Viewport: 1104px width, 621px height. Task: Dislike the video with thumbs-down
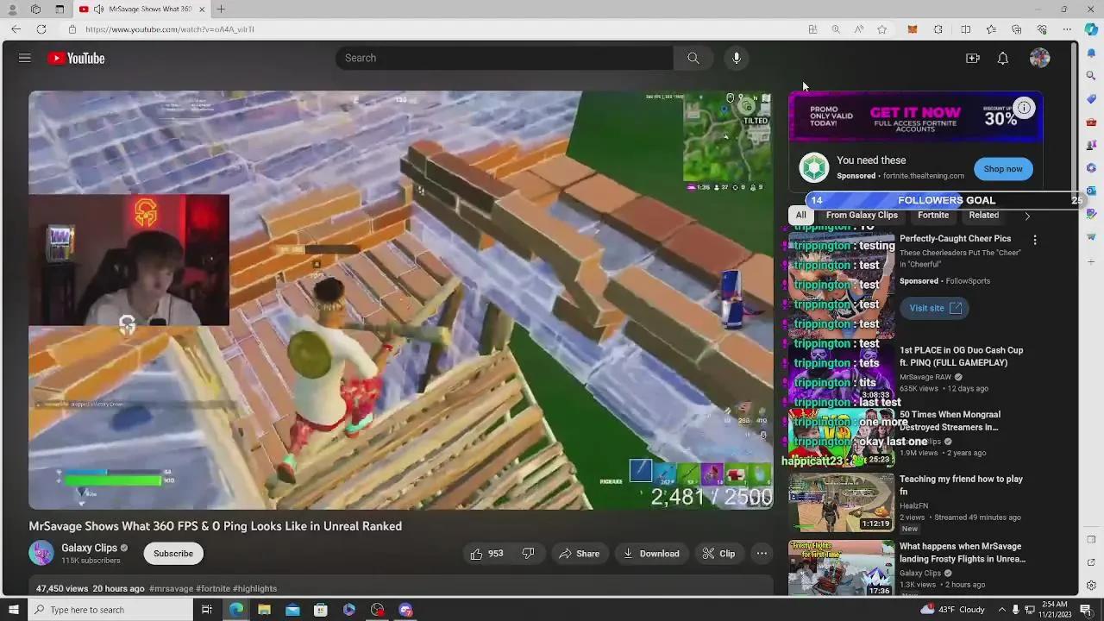pyautogui.click(x=528, y=554)
